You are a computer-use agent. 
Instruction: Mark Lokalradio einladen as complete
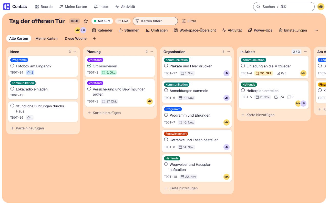12,89
